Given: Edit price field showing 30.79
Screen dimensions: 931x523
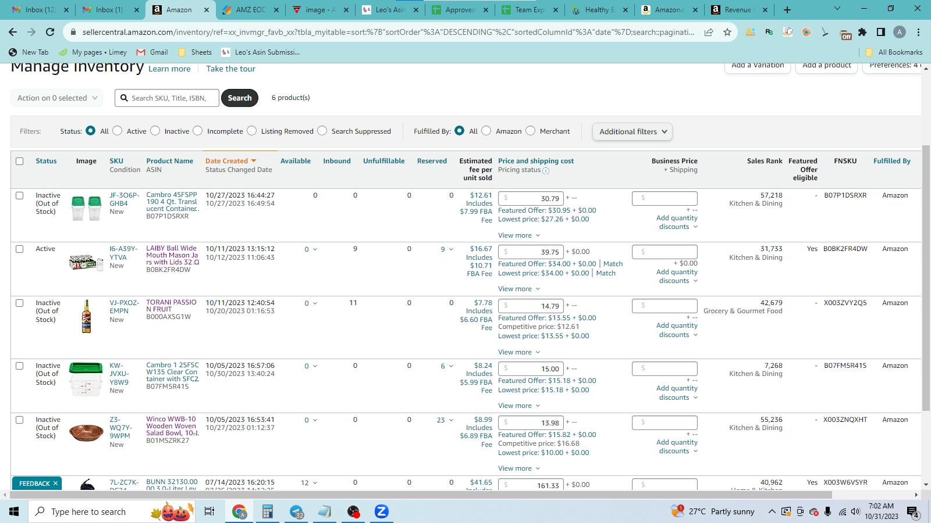Looking at the screenshot, I should point(531,198).
